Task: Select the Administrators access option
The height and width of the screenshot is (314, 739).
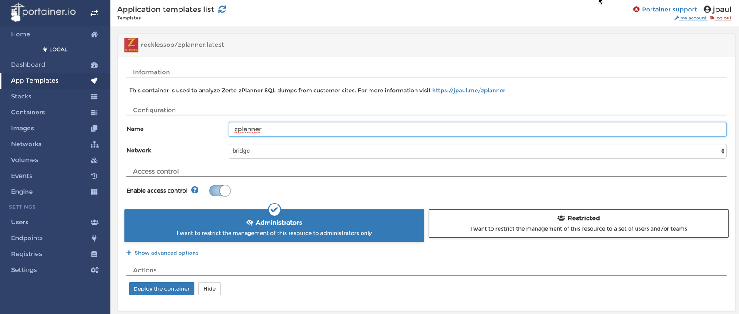Action: tap(274, 226)
